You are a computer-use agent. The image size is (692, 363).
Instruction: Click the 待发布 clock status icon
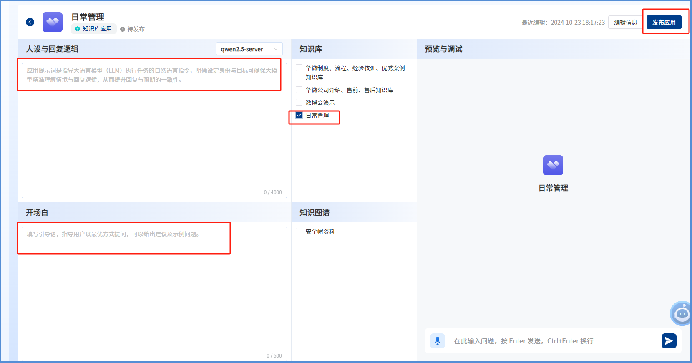(x=123, y=29)
